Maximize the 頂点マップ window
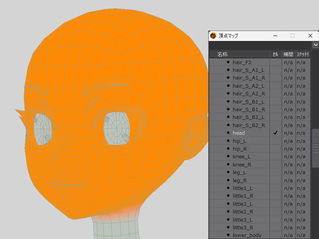Viewport: 319px width, 239px height. coord(293,36)
